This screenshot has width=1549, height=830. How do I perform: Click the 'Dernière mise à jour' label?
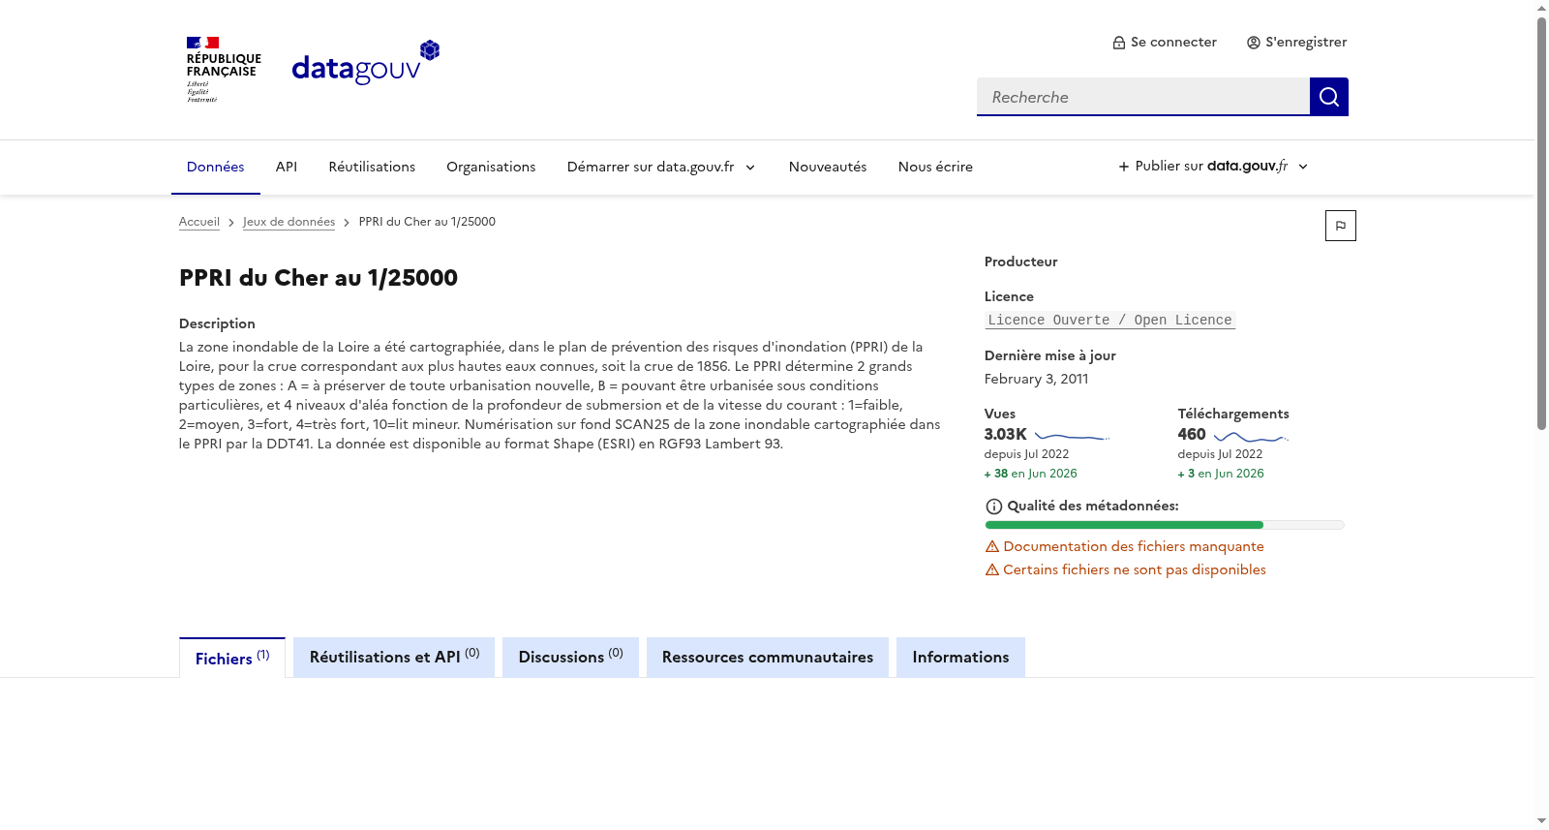point(1050,355)
